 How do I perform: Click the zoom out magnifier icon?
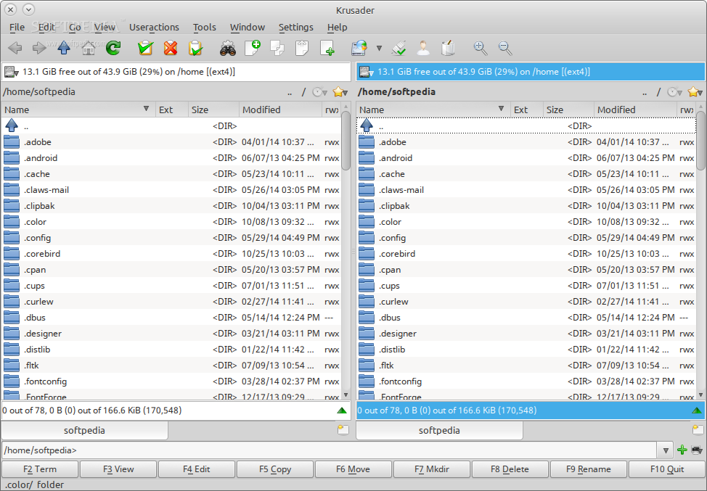(x=505, y=49)
